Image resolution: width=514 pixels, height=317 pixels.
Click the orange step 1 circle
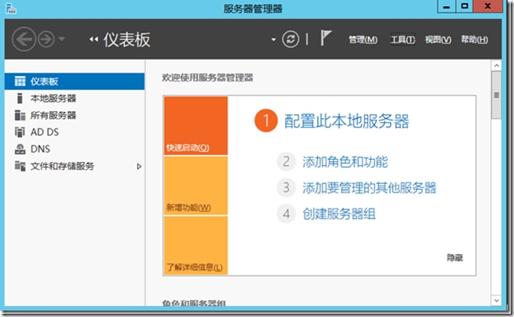(266, 121)
